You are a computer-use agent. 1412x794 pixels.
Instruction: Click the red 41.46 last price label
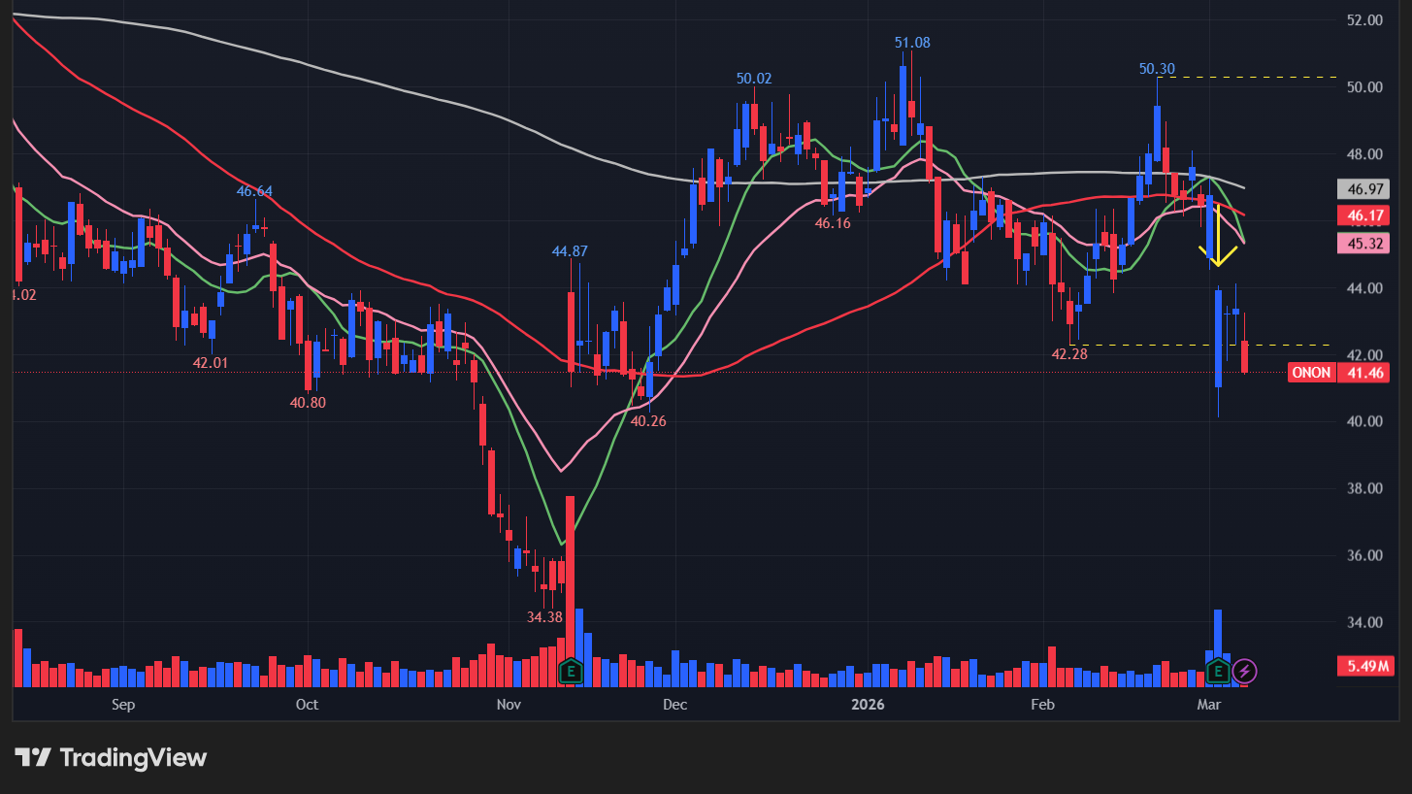click(x=1363, y=372)
